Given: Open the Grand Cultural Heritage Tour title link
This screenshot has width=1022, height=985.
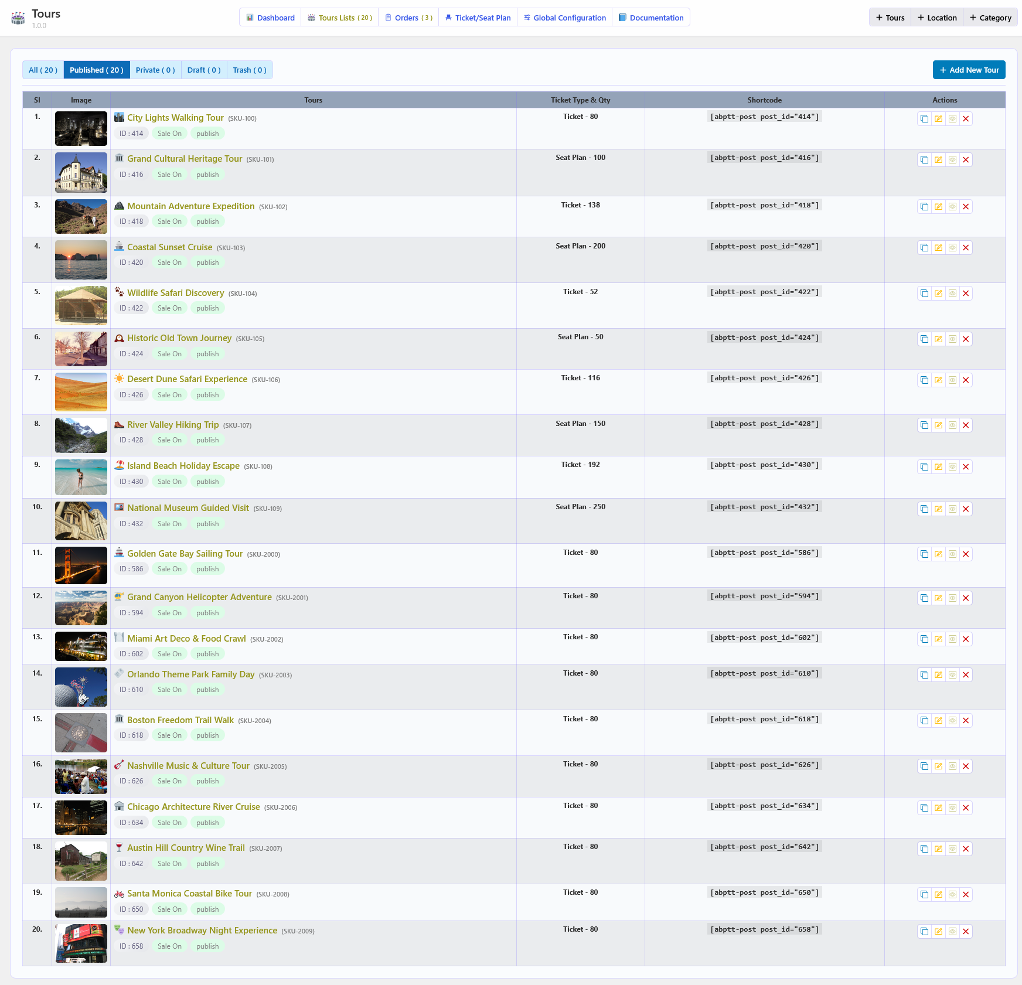Looking at the screenshot, I should tap(185, 159).
